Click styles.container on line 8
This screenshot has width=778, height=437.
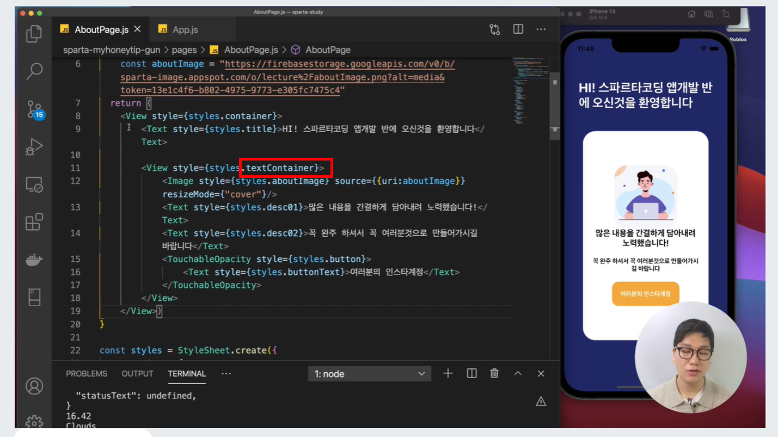[x=231, y=116]
